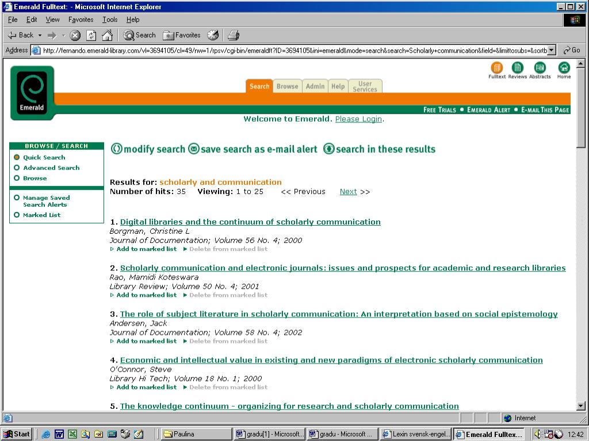Open the Help menu in menu bar
This screenshot has height=441, width=589.
coord(133,20)
